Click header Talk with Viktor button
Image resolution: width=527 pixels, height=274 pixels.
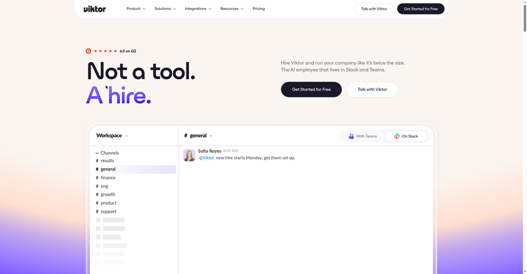point(374,9)
